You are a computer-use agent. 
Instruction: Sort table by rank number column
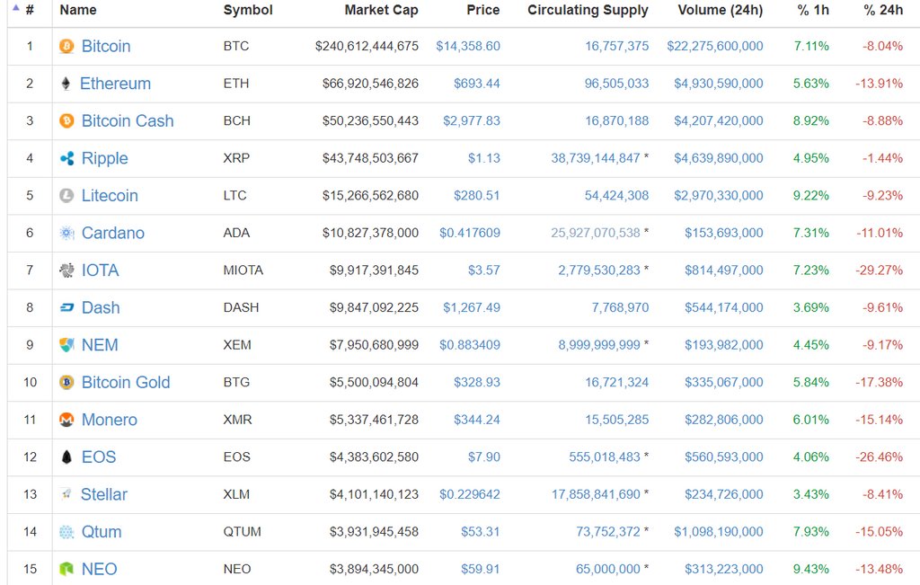30,10
